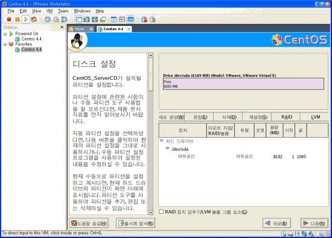Viewport: 332px width, 238px height.
Task: Open the Windows menu
Action: (82, 11)
